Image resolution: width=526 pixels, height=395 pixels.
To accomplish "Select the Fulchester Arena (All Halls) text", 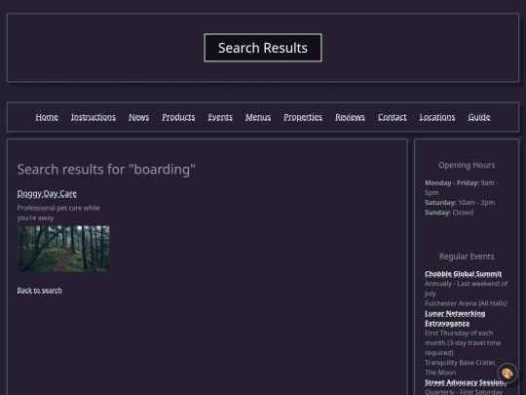I will click(x=466, y=303).
